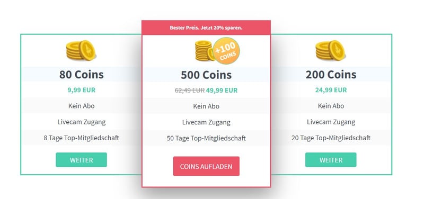Screen dimensions: 424x199
Task: Click the 24,99 EUR price
Action: click(x=331, y=90)
